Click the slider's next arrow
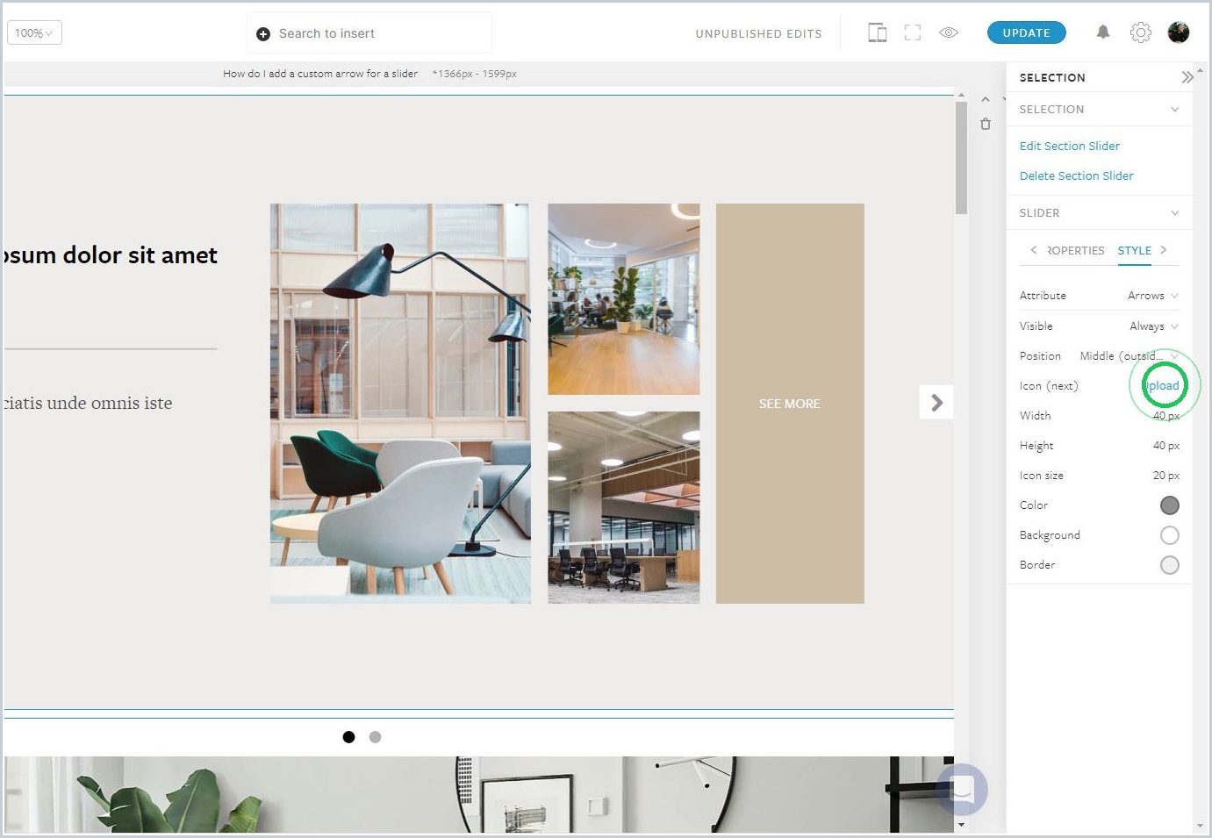Viewport: 1212px width, 838px height. [x=936, y=403]
